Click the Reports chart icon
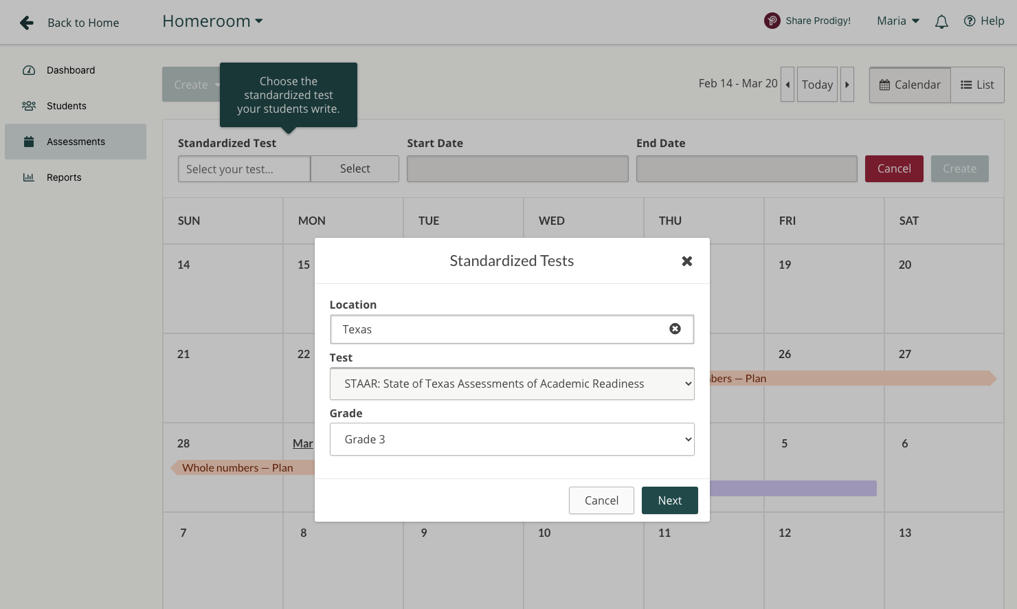 click(x=29, y=177)
